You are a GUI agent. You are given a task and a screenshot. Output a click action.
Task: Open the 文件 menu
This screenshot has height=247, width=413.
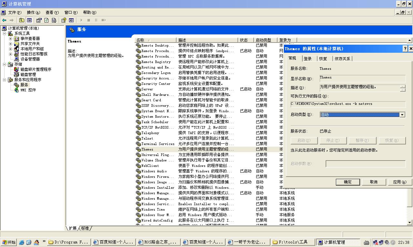click(15, 13)
